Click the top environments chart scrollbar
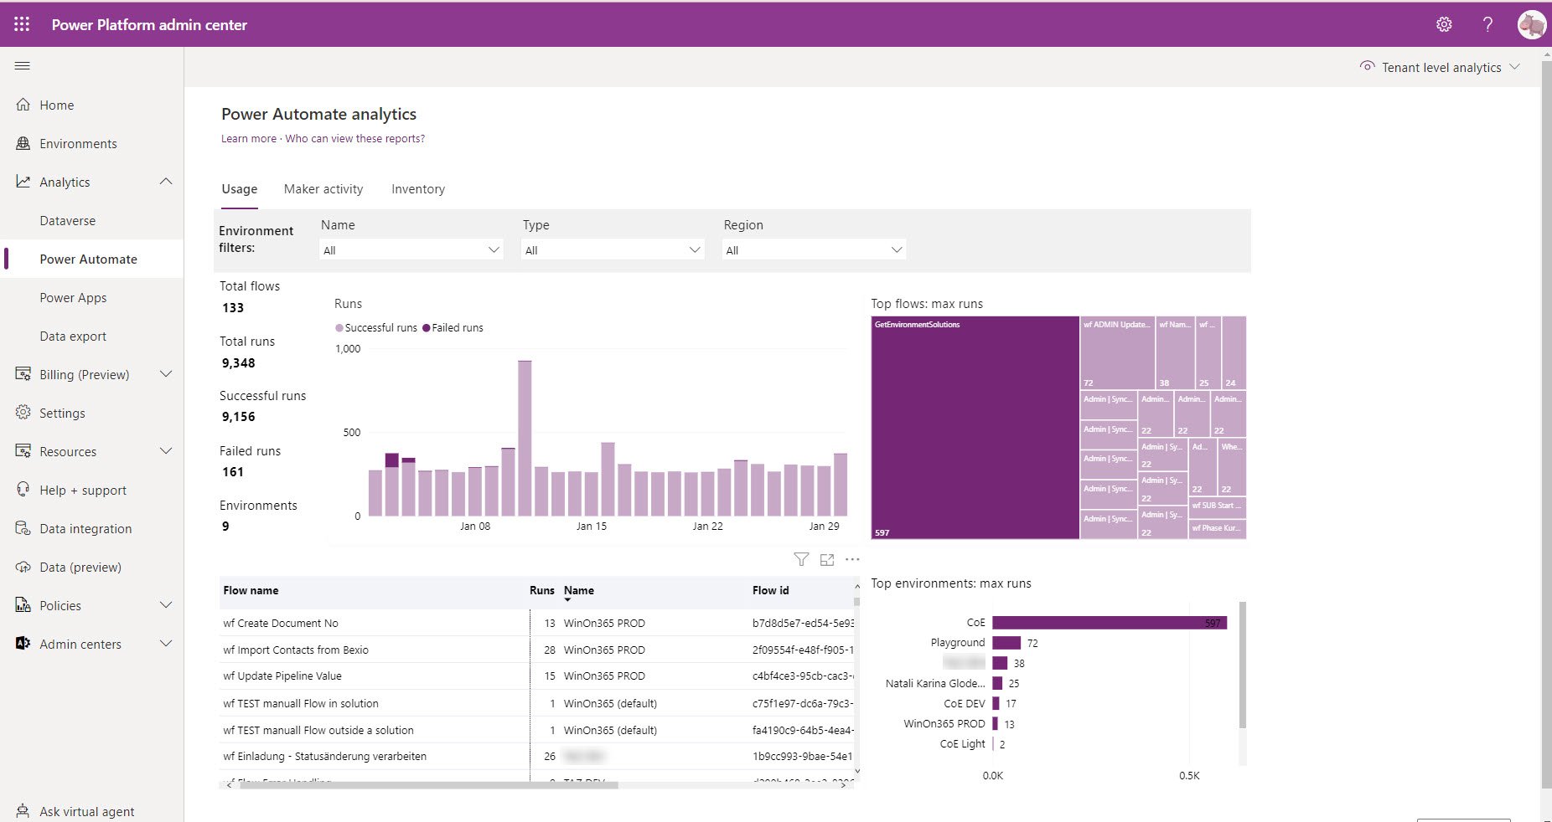This screenshot has height=822, width=1552. click(x=1243, y=665)
